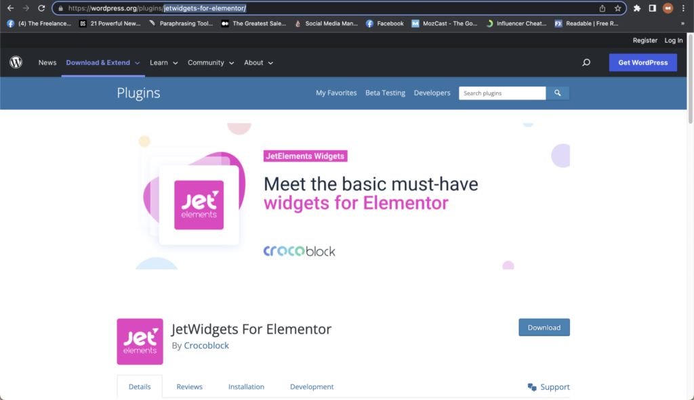Image resolution: width=694 pixels, height=400 pixels.
Task: Click the Register link
Action: click(x=645, y=40)
